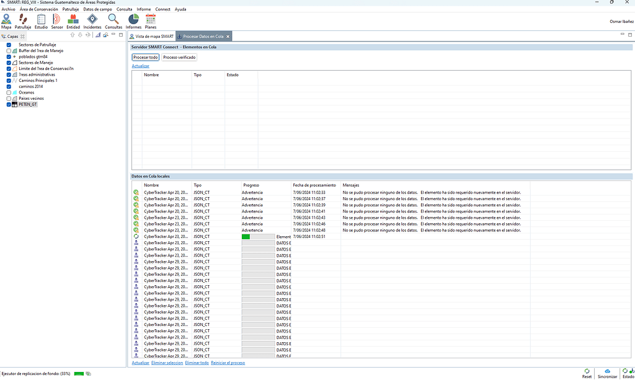Screen dimensions: 635x380
Task: Click the Sensor toolbar icon
Action: pyautogui.click(x=57, y=19)
